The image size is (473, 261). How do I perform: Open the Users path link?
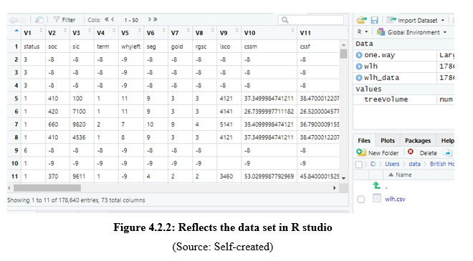pos(392,164)
